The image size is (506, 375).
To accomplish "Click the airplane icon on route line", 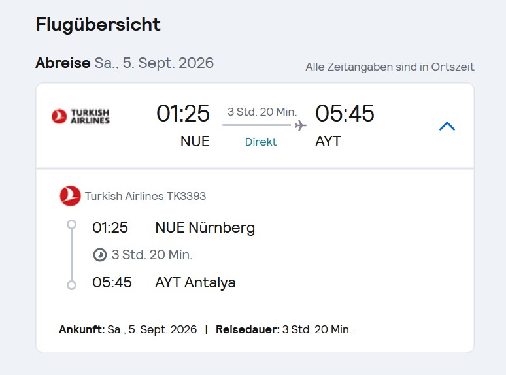I will tap(300, 125).
